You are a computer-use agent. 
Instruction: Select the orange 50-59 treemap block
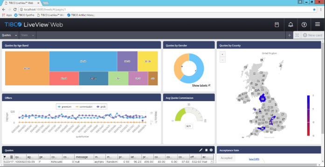27,68
